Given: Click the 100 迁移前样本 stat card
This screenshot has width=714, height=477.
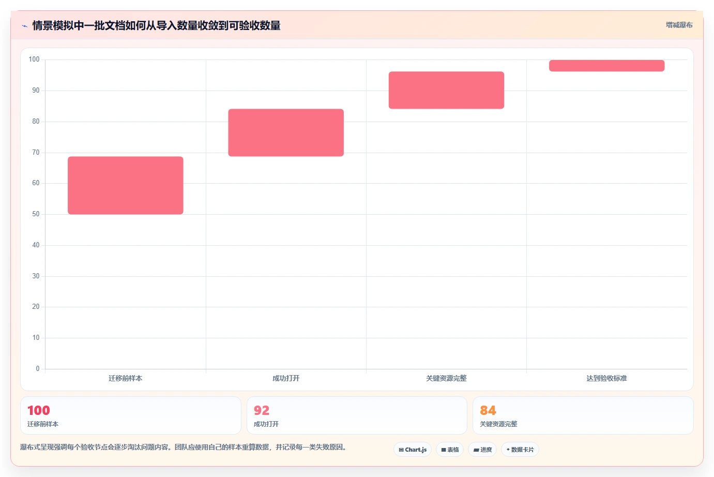Looking at the screenshot, I should coord(131,415).
